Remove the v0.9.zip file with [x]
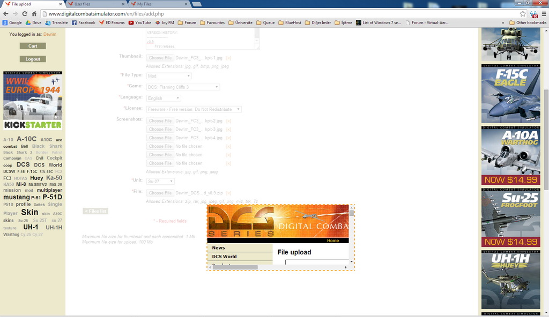This screenshot has height=317, width=549. tap(228, 193)
